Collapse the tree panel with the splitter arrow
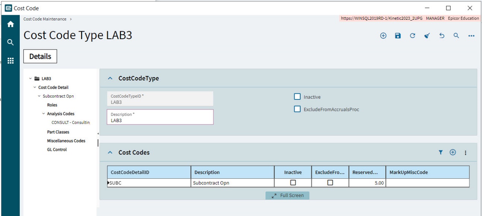Screen dimensions: 482x216 98,134
